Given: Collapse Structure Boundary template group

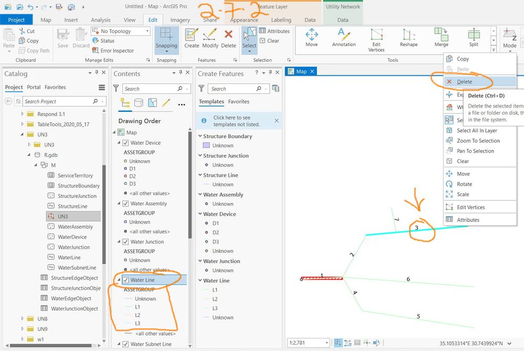Looking at the screenshot, I should (200, 136).
